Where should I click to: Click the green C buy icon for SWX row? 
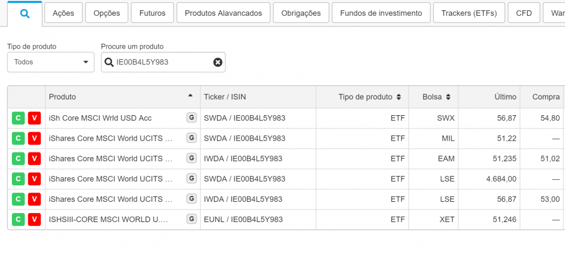(x=18, y=118)
